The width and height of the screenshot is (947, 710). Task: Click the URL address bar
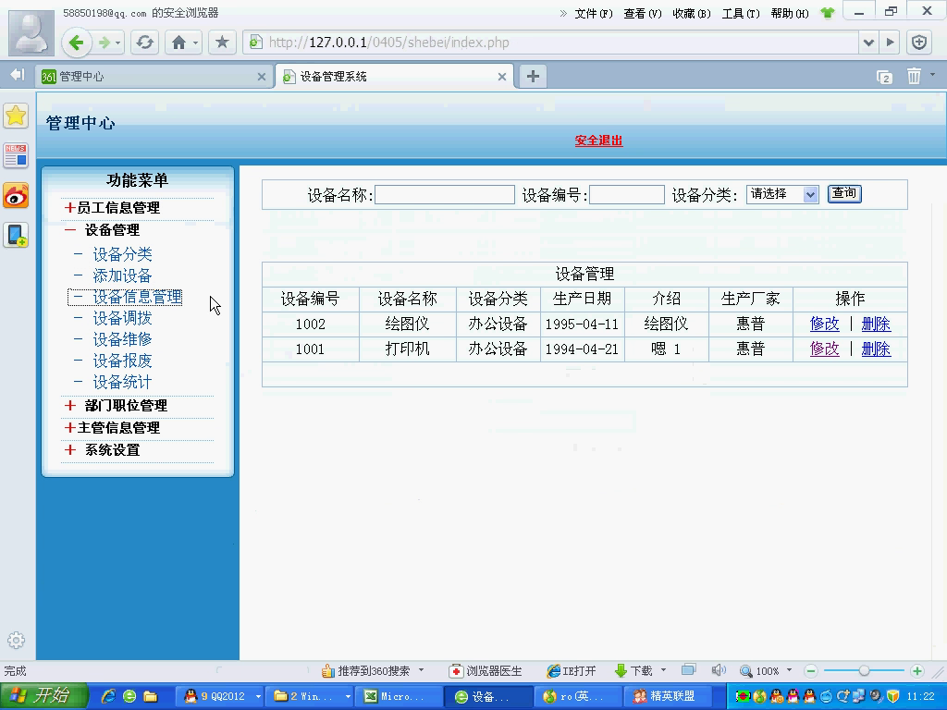click(x=553, y=43)
